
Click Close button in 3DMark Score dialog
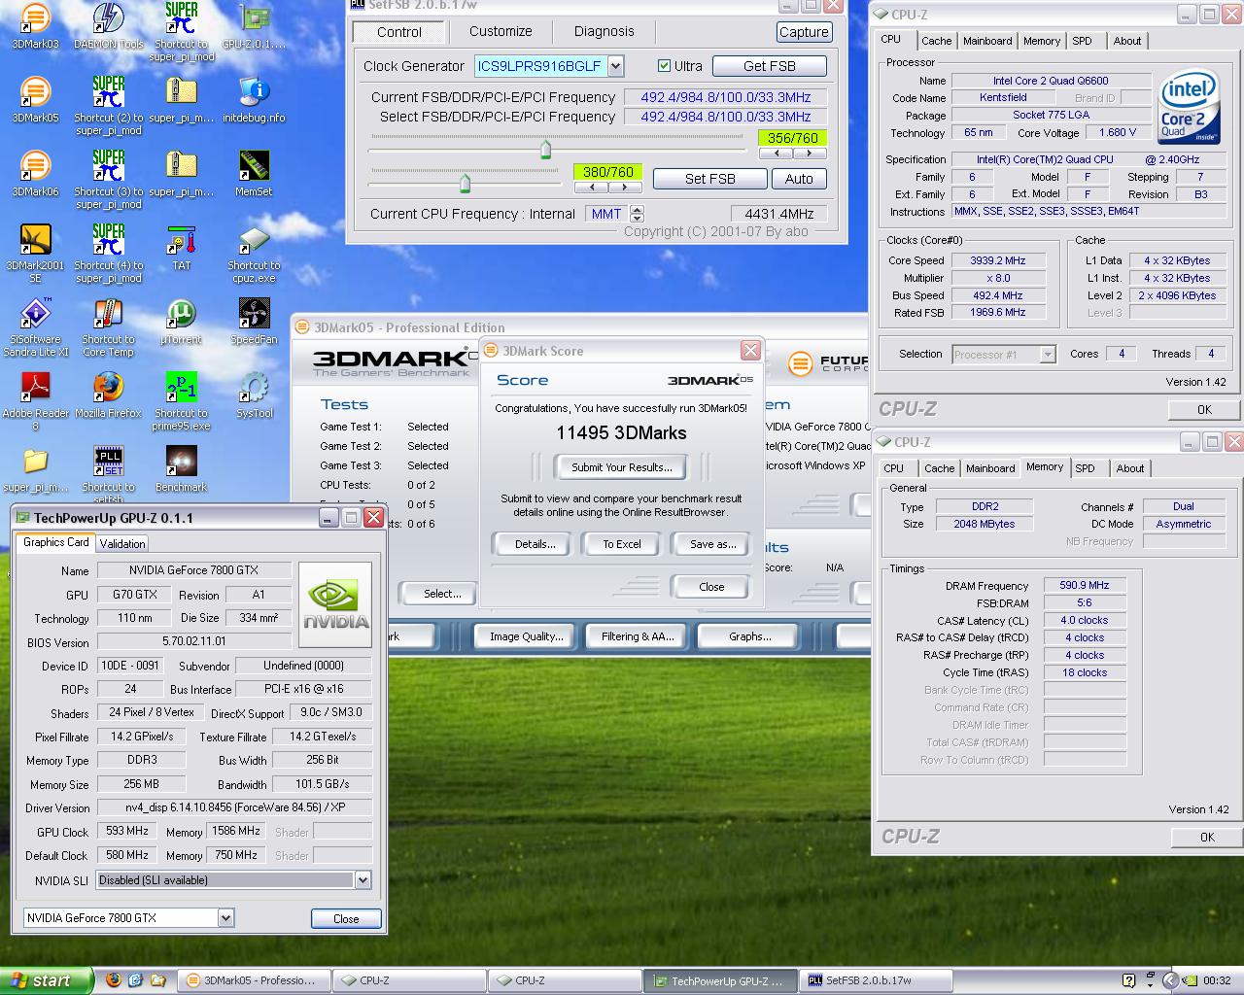(x=711, y=587)
